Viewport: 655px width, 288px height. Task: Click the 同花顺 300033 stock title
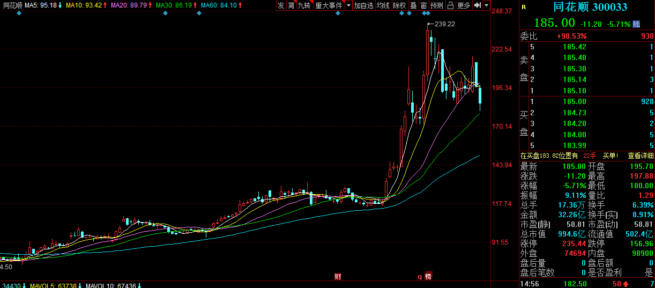(590, 7)
